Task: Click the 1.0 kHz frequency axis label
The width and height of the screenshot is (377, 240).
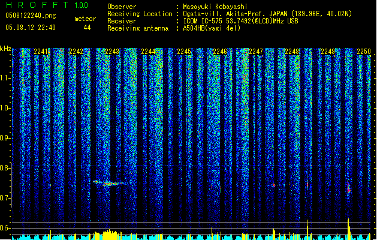Action: coord(5,108)
